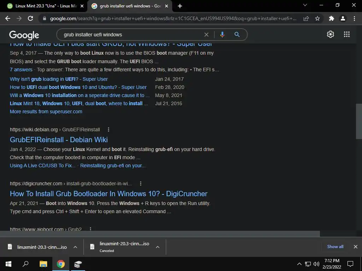The height and width of the screenshot is (271, 362).
Task: Open the taskbar clock and date
Action: (332, 264)
